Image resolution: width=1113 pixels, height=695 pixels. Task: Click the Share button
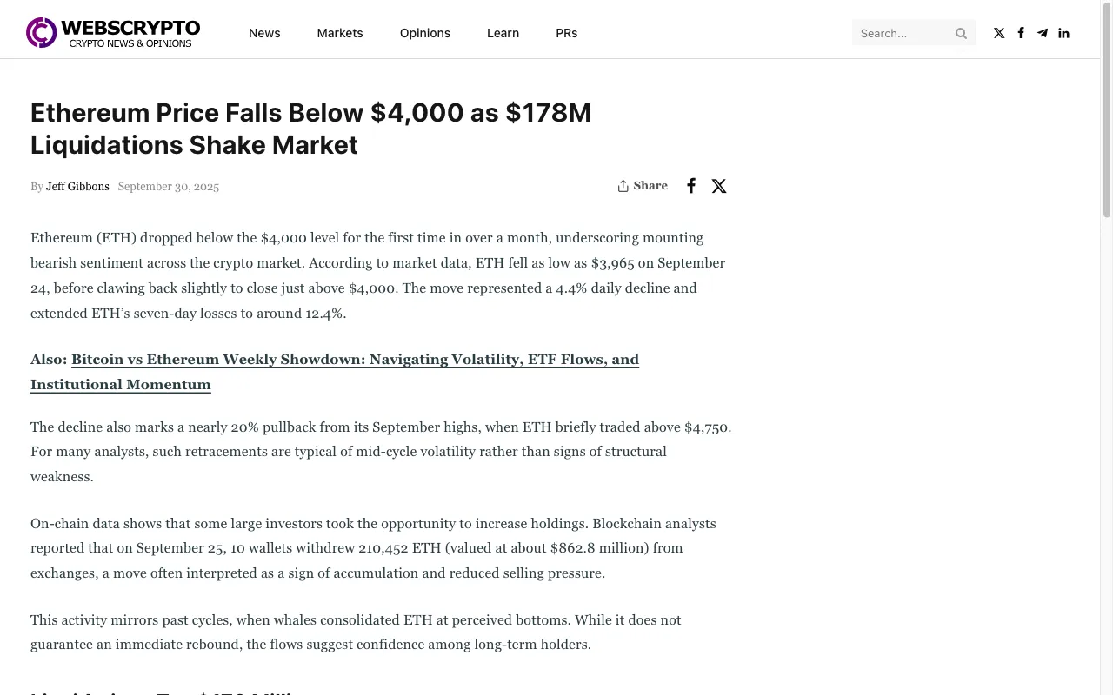[643, 186]
